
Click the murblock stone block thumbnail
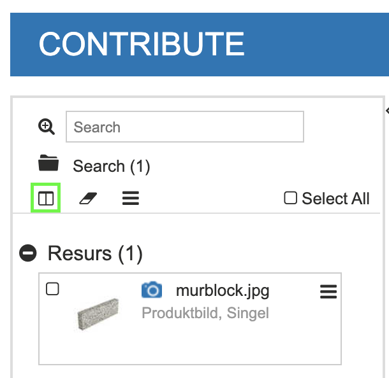[97, 314]
